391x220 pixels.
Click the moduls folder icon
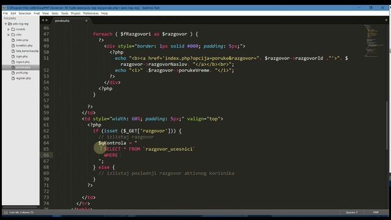[13, 29]
